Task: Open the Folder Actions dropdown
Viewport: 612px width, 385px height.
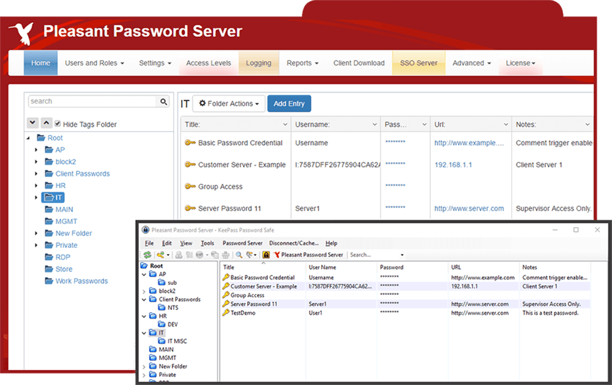Action: tap(229, 103)
